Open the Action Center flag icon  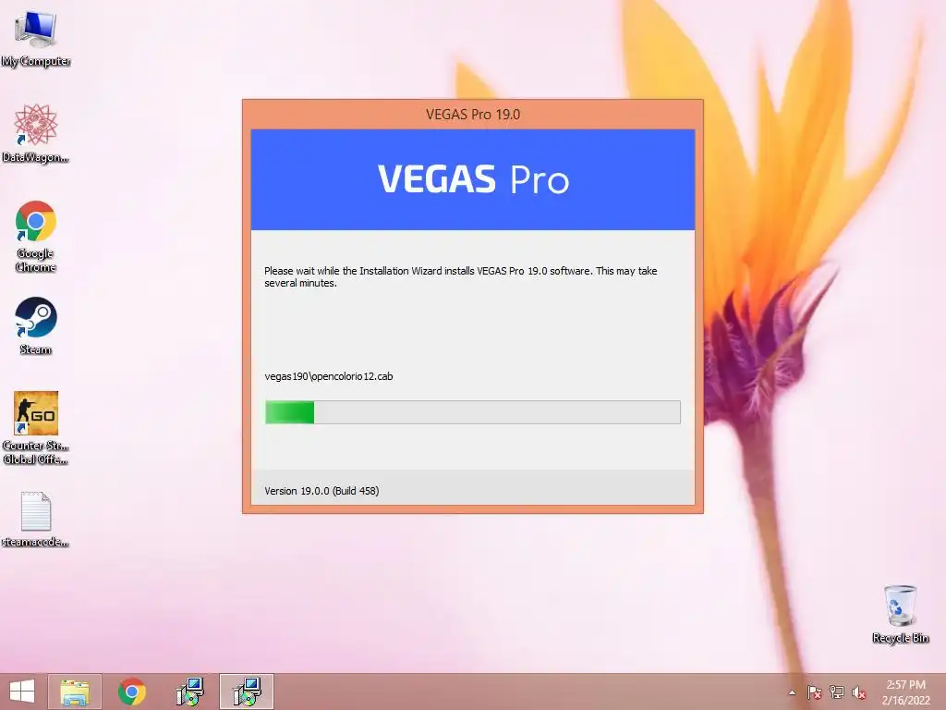click(814, 692)
